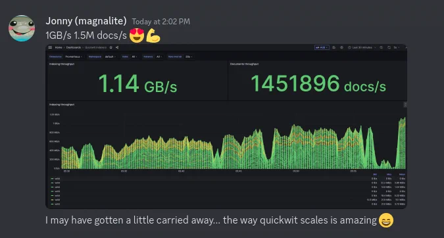Star the Quickwit indexers dashboard
Image resolution: width=444 pixels, height=238 pixels.
pyautogui.click(x=111, y=47)
